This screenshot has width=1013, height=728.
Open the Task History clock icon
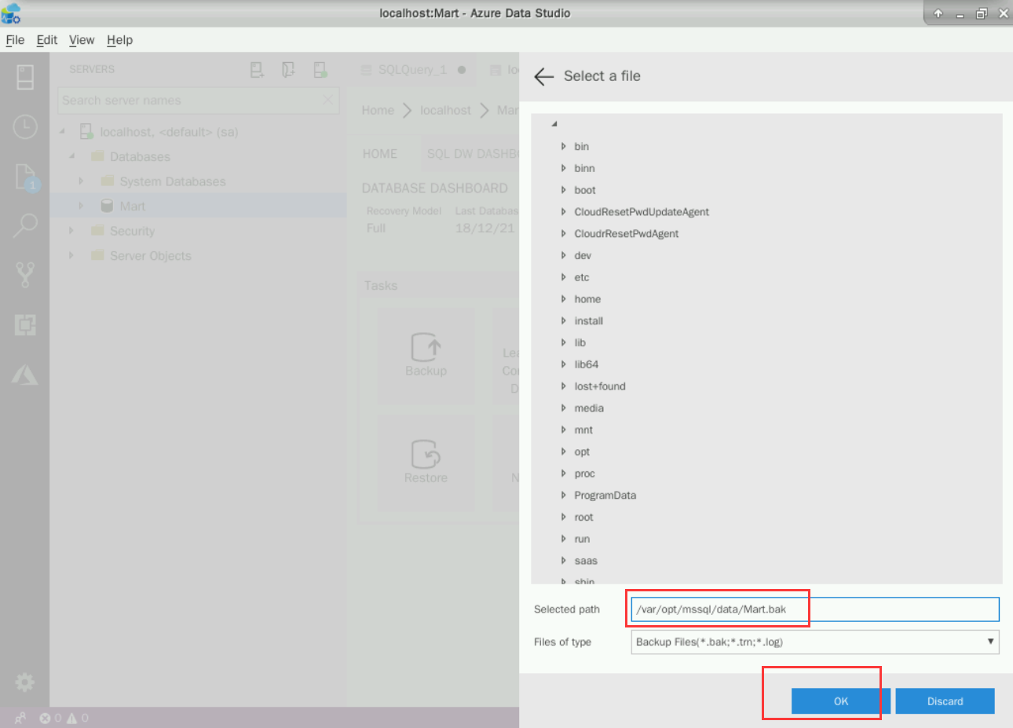pyautogui.click(x=25, y=126)
